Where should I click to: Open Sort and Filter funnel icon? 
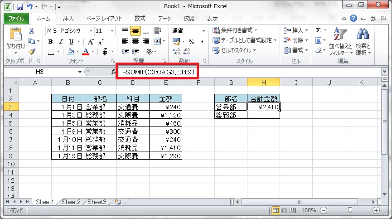pyautogui.click(x=340, y=34)
